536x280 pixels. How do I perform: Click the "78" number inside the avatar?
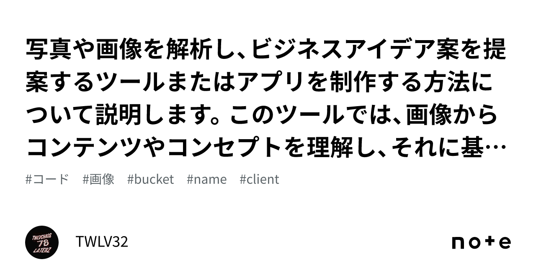(x=42, y=243)
